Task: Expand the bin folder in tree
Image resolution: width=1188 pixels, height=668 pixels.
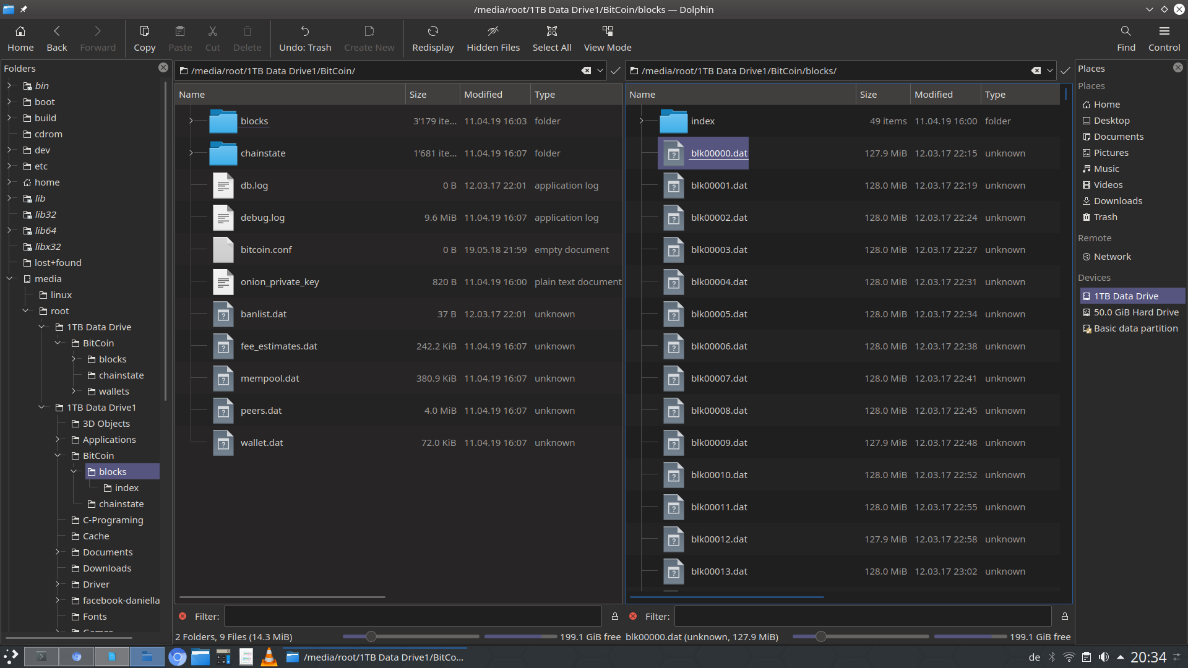Action: click(10, 85)
